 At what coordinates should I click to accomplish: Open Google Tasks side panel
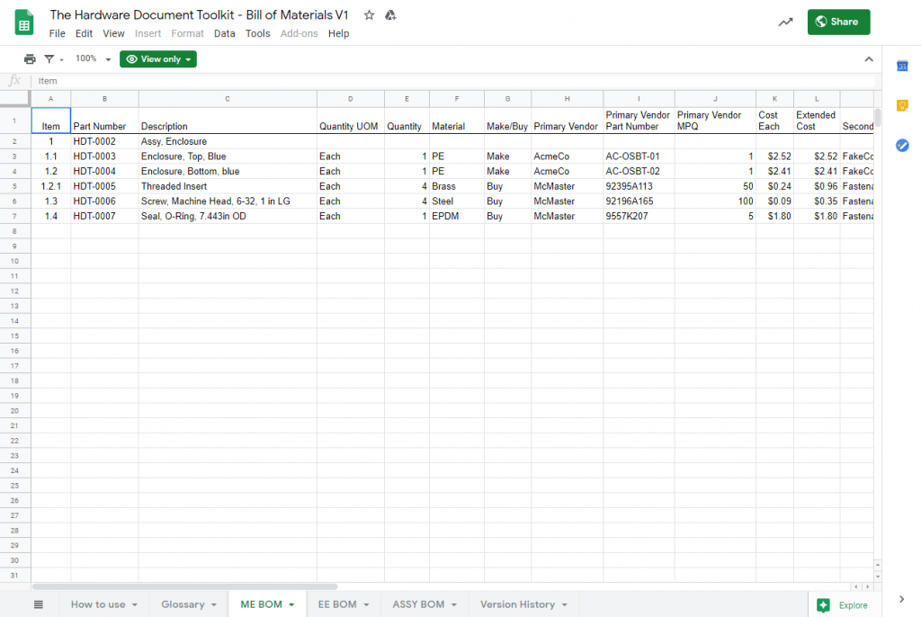coord(902,145)
